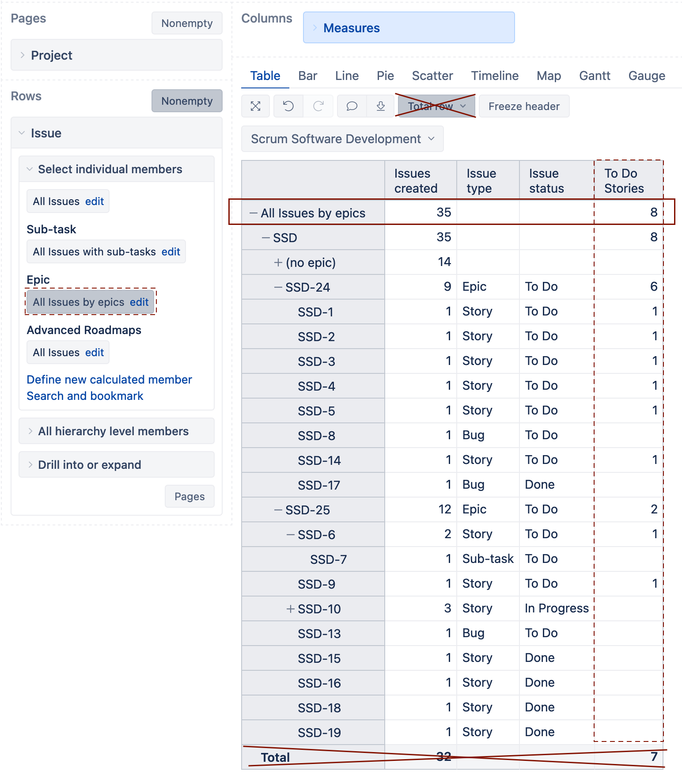Click the Search and bookmark link

tap(85, 396)
